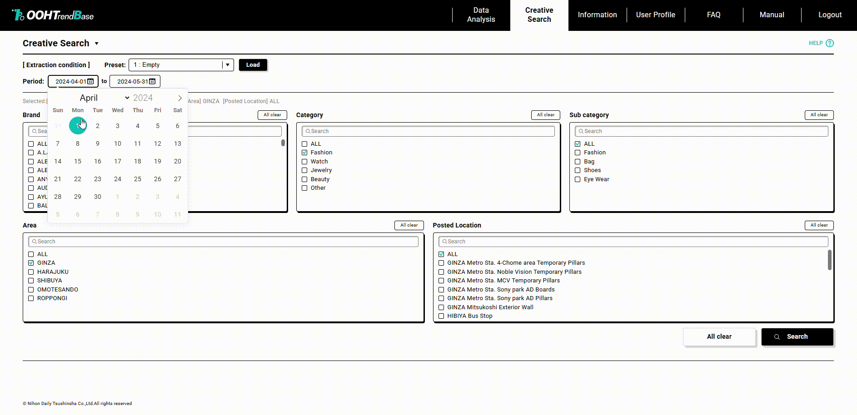Click the start date calendar icon
The width and height of the screenshot is (857, 415).
91,81
